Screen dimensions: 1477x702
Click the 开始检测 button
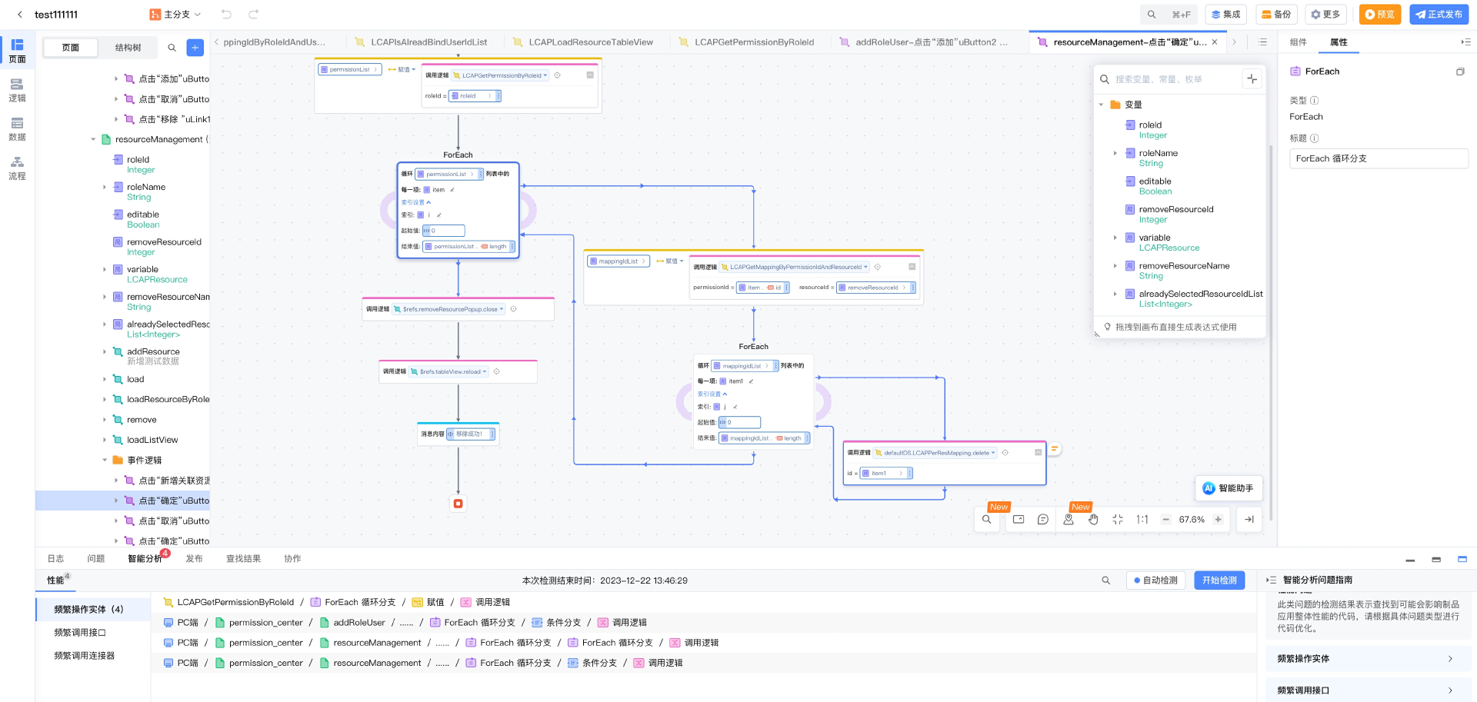[x=1219, y=581]
